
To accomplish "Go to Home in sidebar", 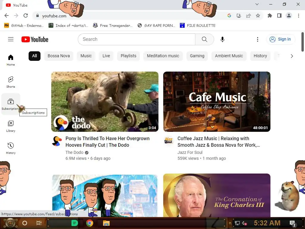I will point(11,60).
